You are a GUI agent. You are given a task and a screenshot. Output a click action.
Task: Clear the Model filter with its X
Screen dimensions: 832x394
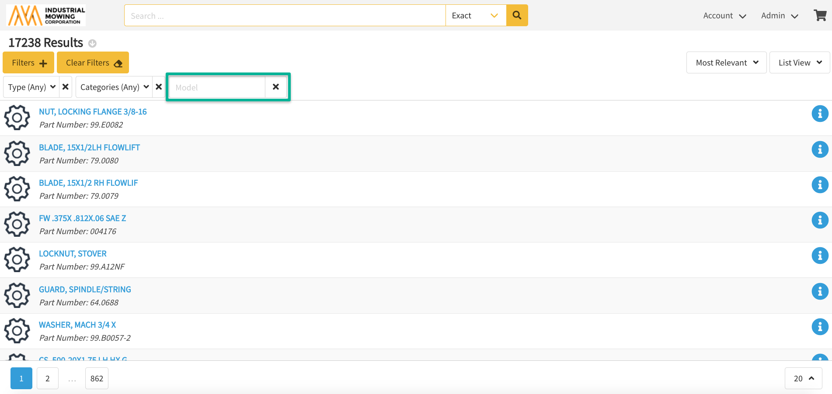(x=276, y=87)
